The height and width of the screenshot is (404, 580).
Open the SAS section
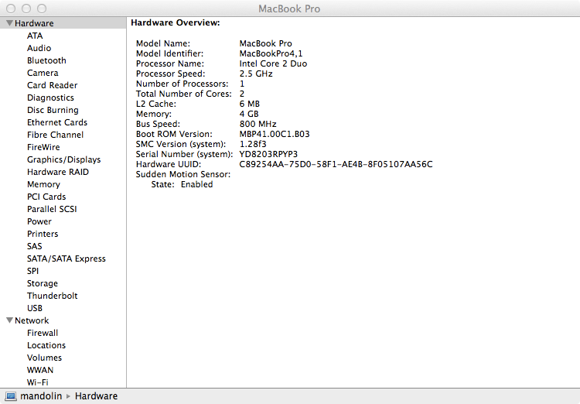[34, 246]
